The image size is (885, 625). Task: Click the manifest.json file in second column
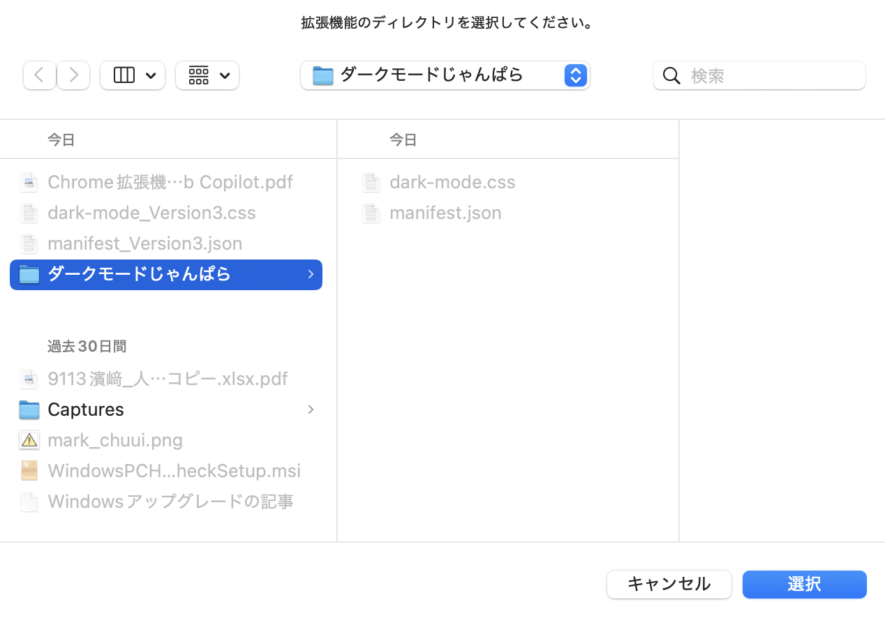pos(445,213)
